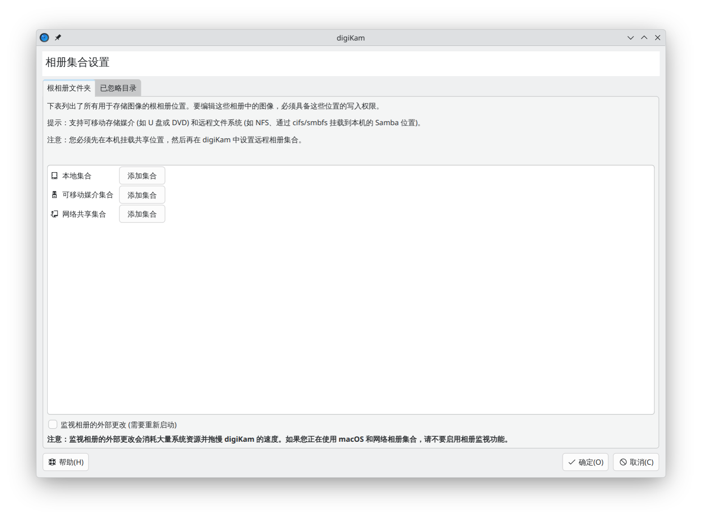Click the digiKam application icon in title bar
The image size is (702, 521).
click(44, 38)
